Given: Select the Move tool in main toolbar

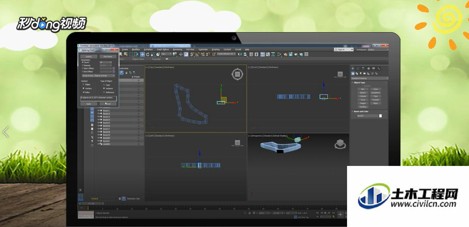Looking at the screenshot, I should click(x=142, y=54).
